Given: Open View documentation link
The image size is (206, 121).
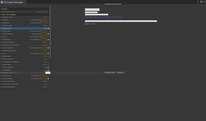Looking at the screenshot, I should tap(91, 17).
